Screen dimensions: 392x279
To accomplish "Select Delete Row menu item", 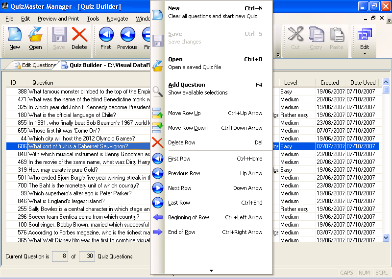I will (x=215, y=142).
